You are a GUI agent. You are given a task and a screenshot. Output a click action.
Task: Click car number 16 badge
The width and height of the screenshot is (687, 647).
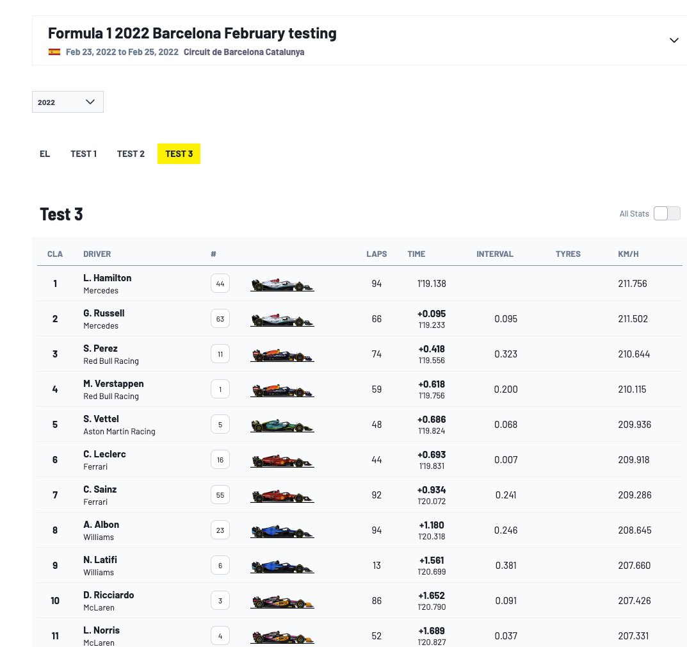pyautogui.click(x=220, y=460)
